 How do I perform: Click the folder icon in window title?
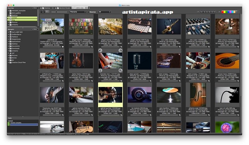(x=120, y=5)
